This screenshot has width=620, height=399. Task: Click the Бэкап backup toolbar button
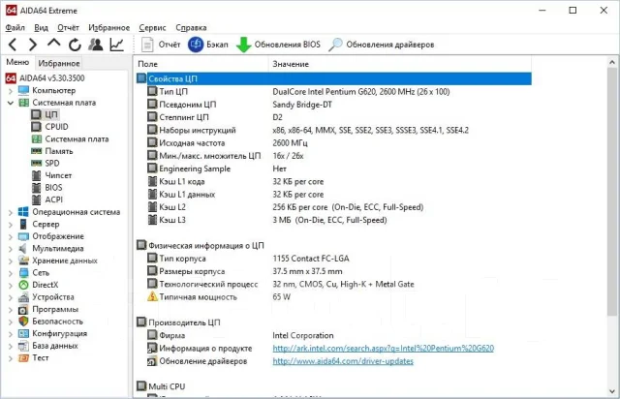coord(208,45)
